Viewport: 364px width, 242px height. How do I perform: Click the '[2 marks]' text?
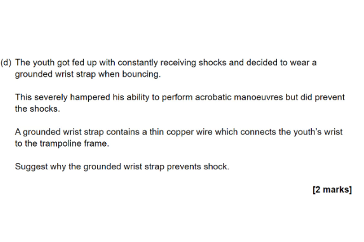(x=332, y=190)
